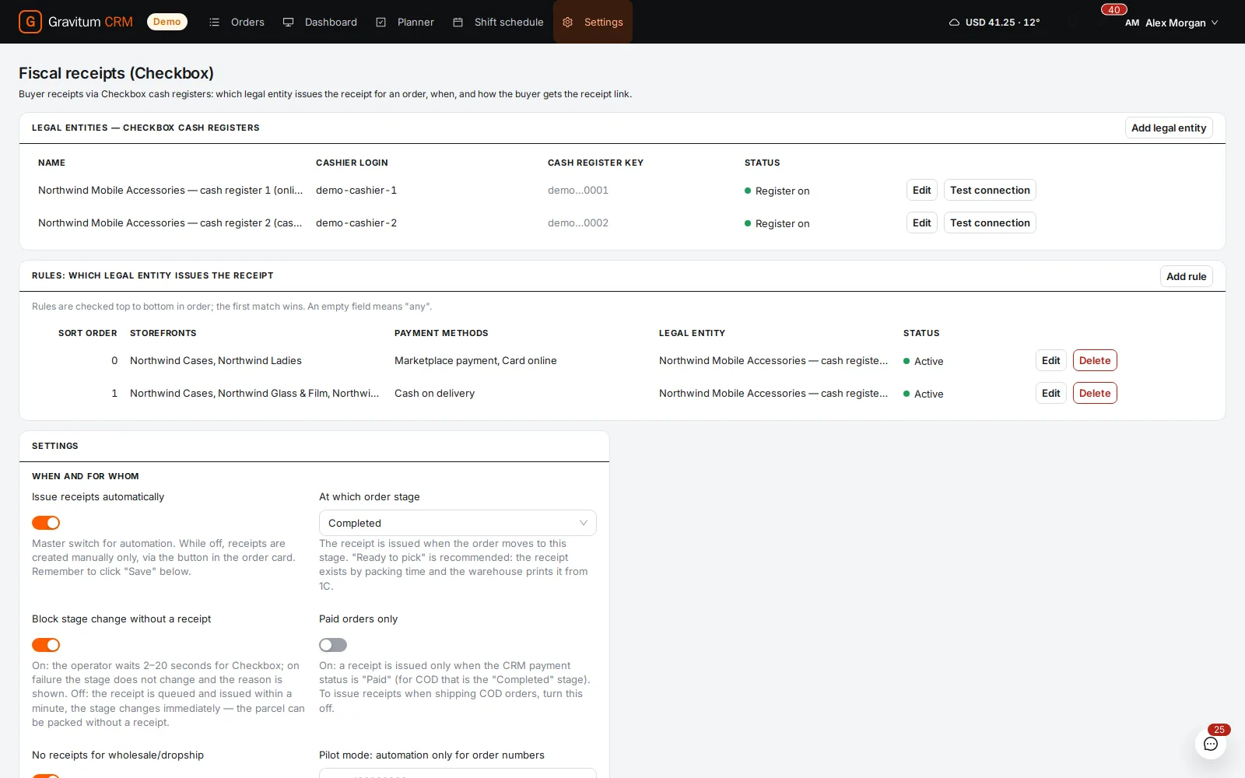This screenshot has width=1245, height=778.
Task: Click the CASH REGISTER KEY column header
Action: [x=595, y=163]
